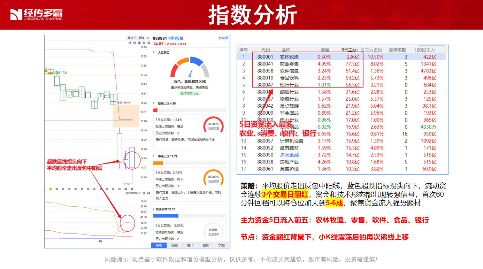Select the 计算机设备 sector name

click(292, 141)
